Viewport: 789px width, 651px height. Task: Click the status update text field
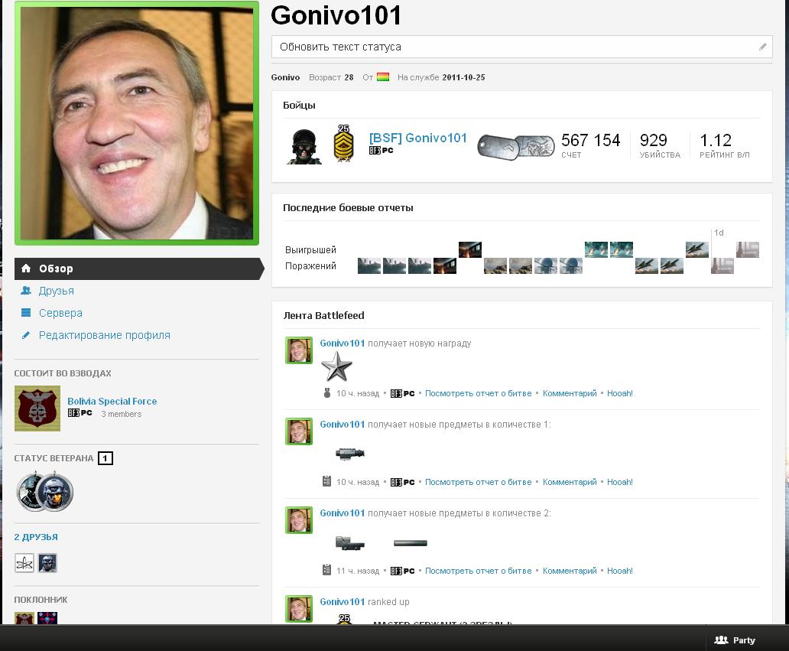[x=512, y=47]
